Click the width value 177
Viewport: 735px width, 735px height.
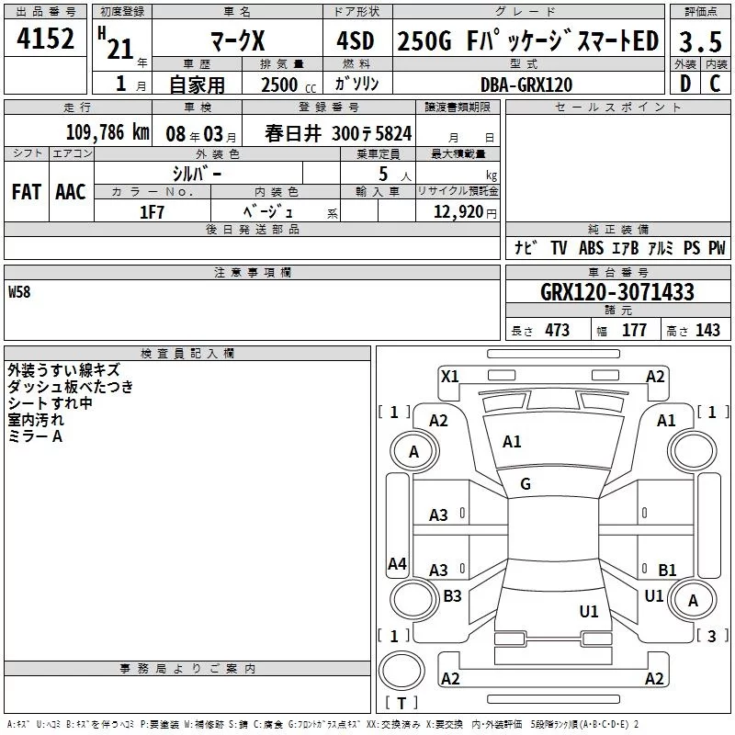coord(634,330)
